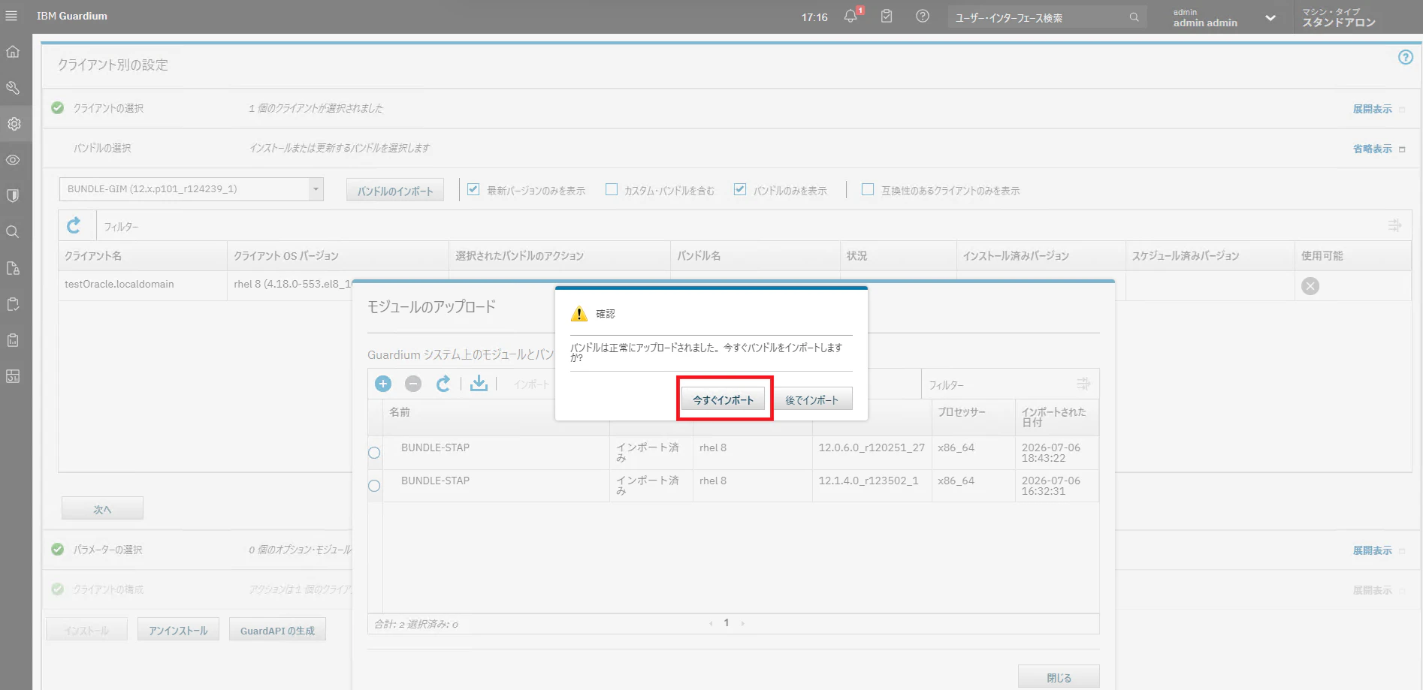Image resolution: width=1423 pixels, height=690 pixels.
Task: Sort by バンドル名 column header
Action: coord(755,256)
